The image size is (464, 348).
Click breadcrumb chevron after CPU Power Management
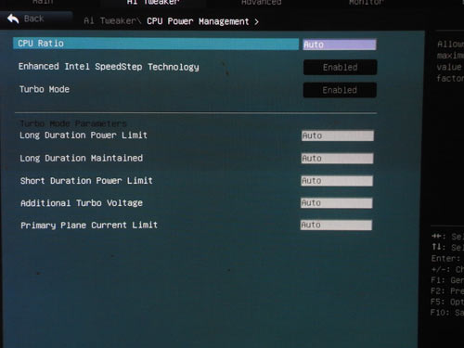[x=256, y=22]
